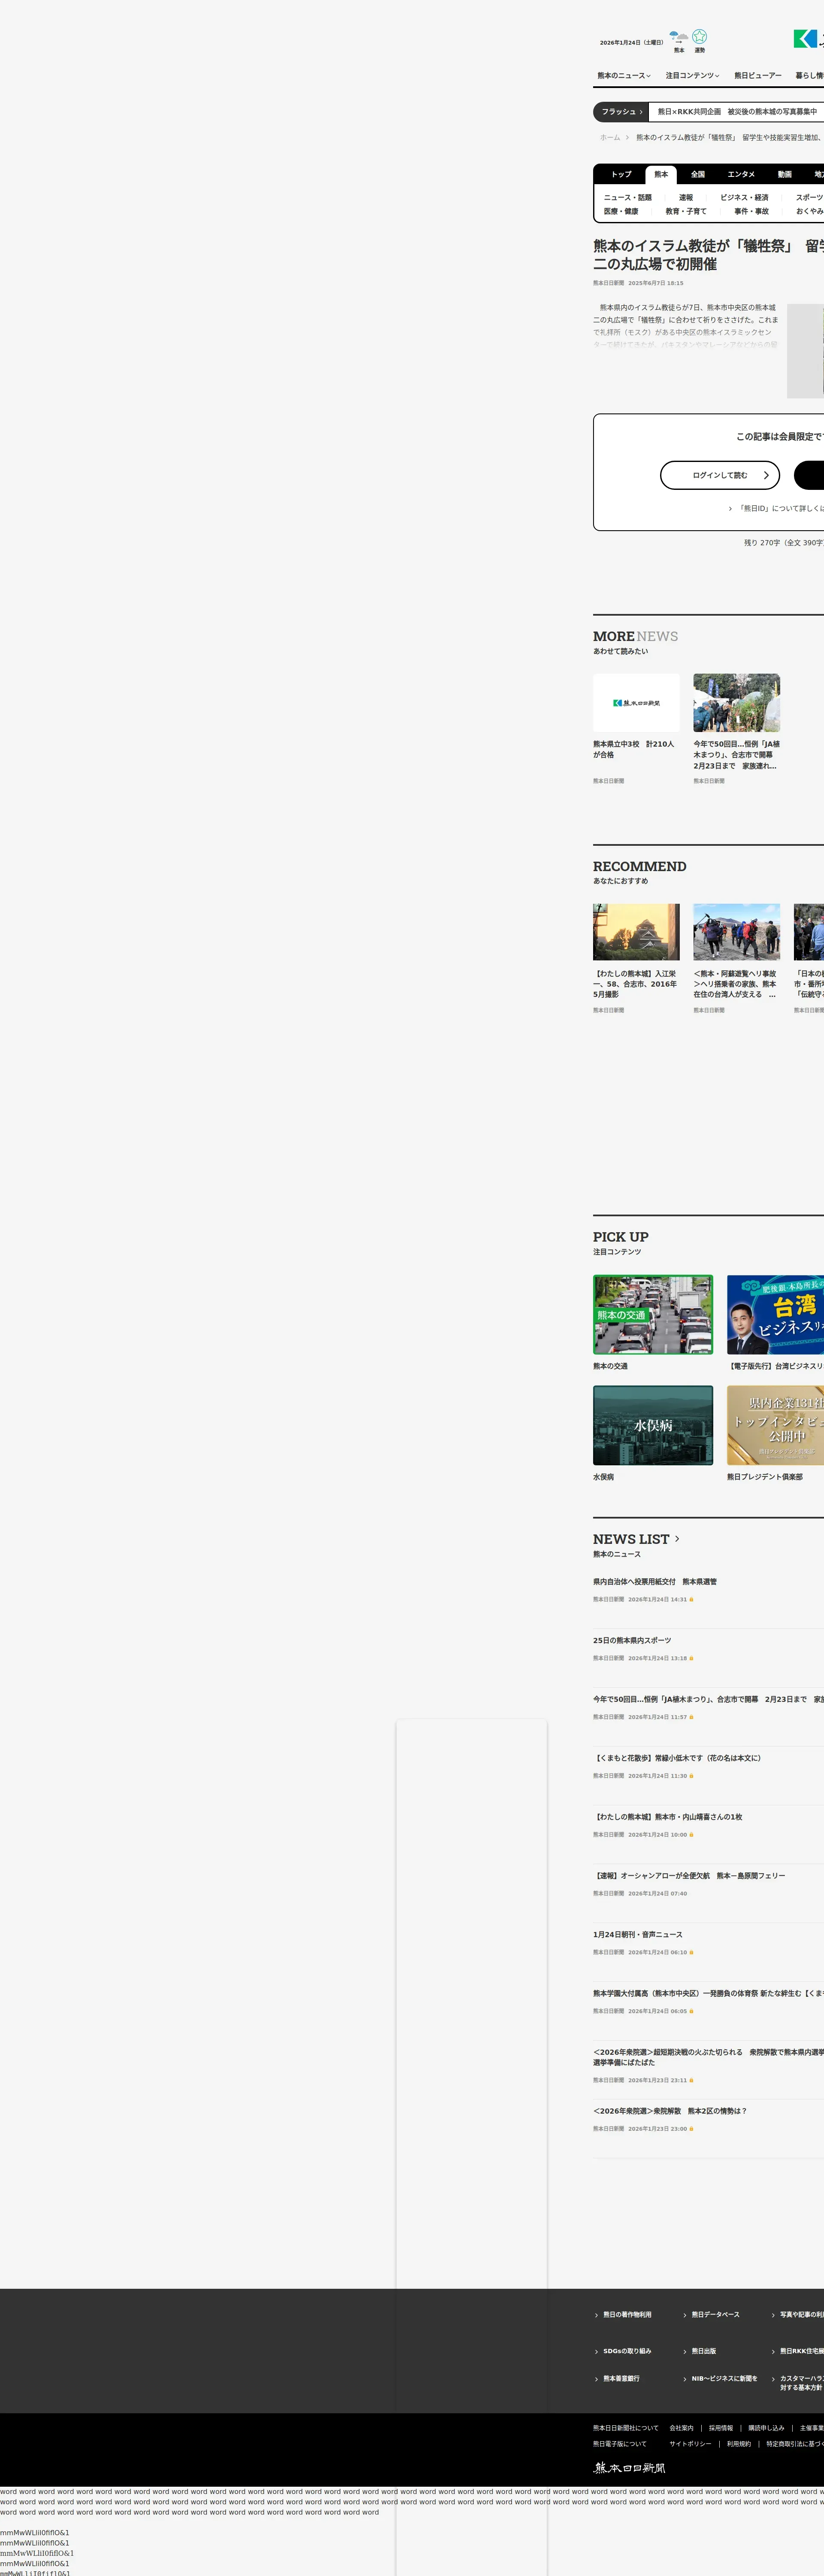Screen dimensions: 824x2576
Task: Click chevron beside 熊日の著作物利用 footer link
Action: tap(597, 2315)
